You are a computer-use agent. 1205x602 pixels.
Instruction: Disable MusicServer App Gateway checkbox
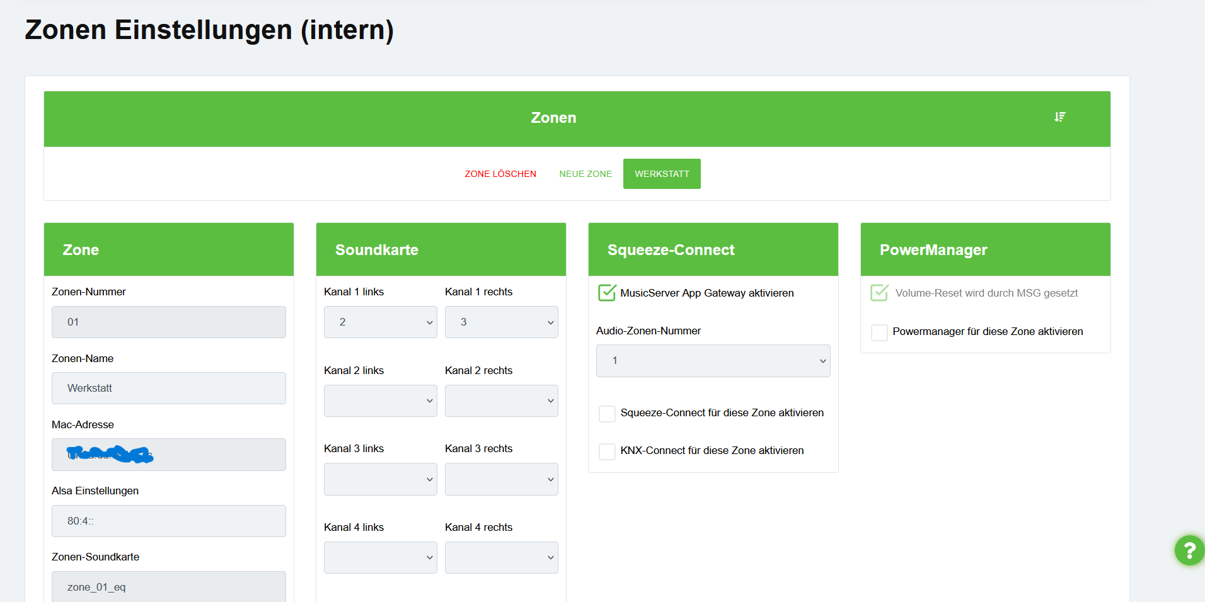click(607, 293)
